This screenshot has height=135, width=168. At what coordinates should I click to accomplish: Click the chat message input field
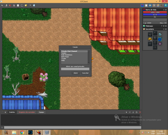click(x=73, y=127)
